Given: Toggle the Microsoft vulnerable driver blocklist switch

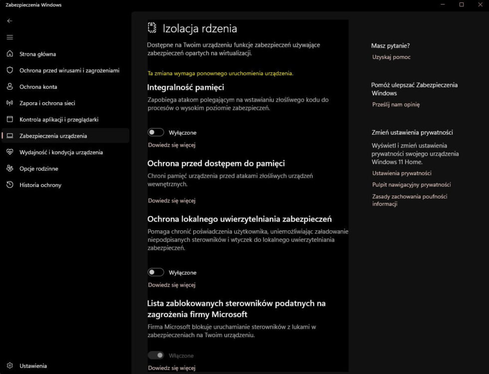Looking at the screenshot, I should [156, 355].
